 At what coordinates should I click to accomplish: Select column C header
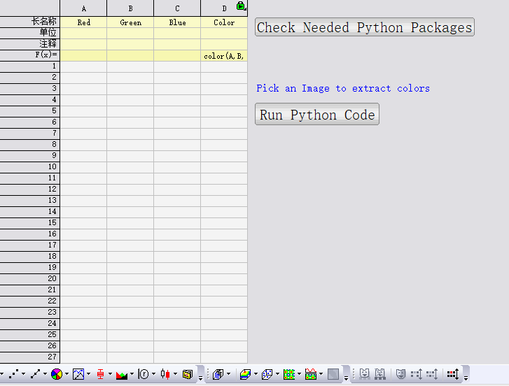(177, 8)
